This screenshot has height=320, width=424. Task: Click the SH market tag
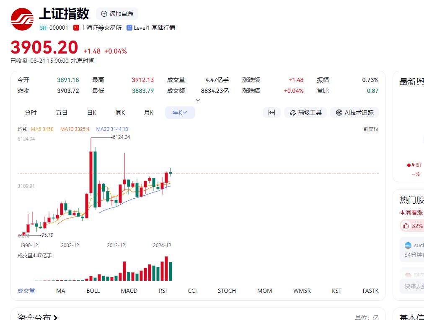click(43, 28)
